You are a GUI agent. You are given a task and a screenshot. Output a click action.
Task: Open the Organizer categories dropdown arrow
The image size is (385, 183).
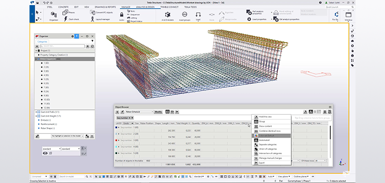(x=92, y=41)
